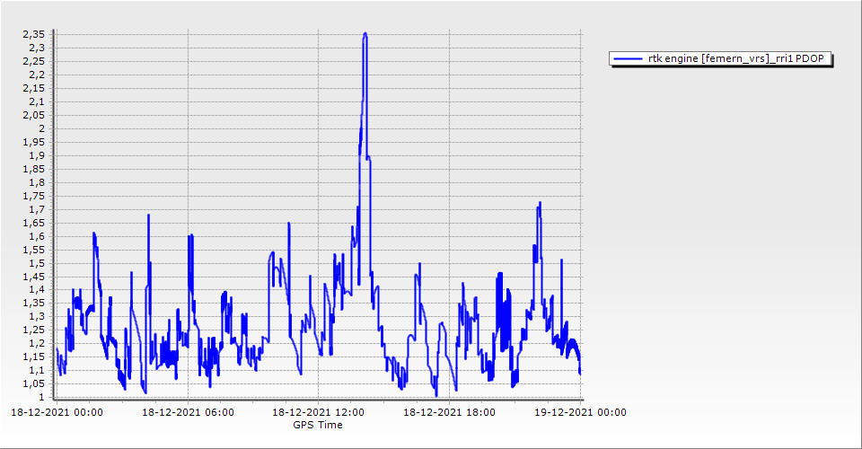Click the y-axis label 2

(x=41, y=128)
